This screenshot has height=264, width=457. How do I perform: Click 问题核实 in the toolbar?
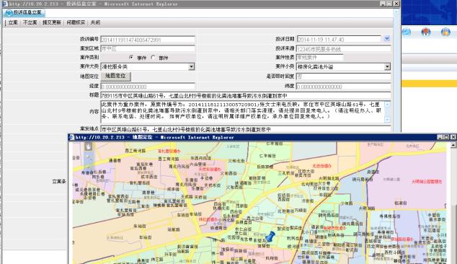pos(76,22)
